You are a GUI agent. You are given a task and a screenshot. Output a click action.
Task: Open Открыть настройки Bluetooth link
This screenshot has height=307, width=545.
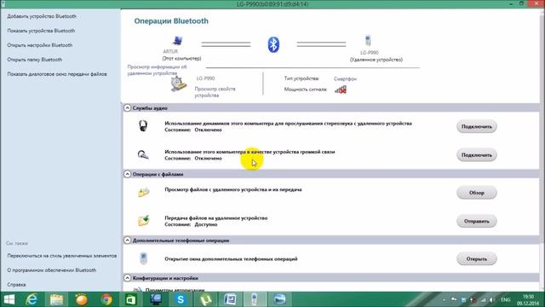(x=40, y=45)
